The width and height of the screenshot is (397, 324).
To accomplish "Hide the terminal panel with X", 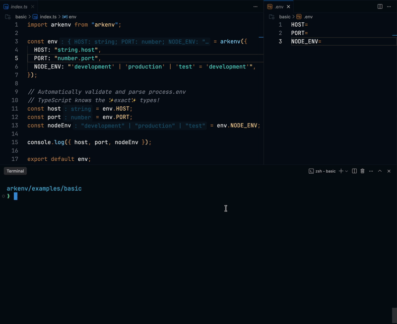I will [x=389, y=171].
